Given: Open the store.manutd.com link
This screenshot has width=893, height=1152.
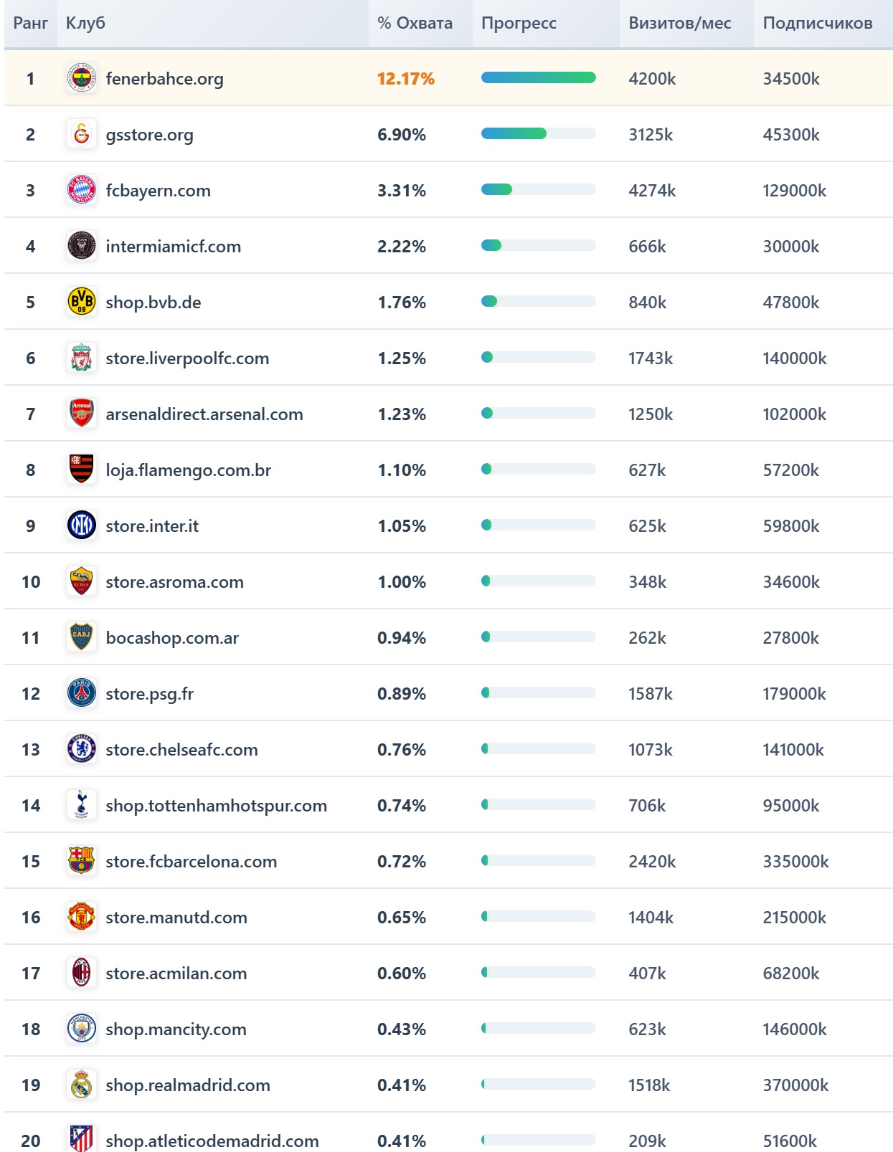Looking at the screenshot, I should (x=176, y=918).
